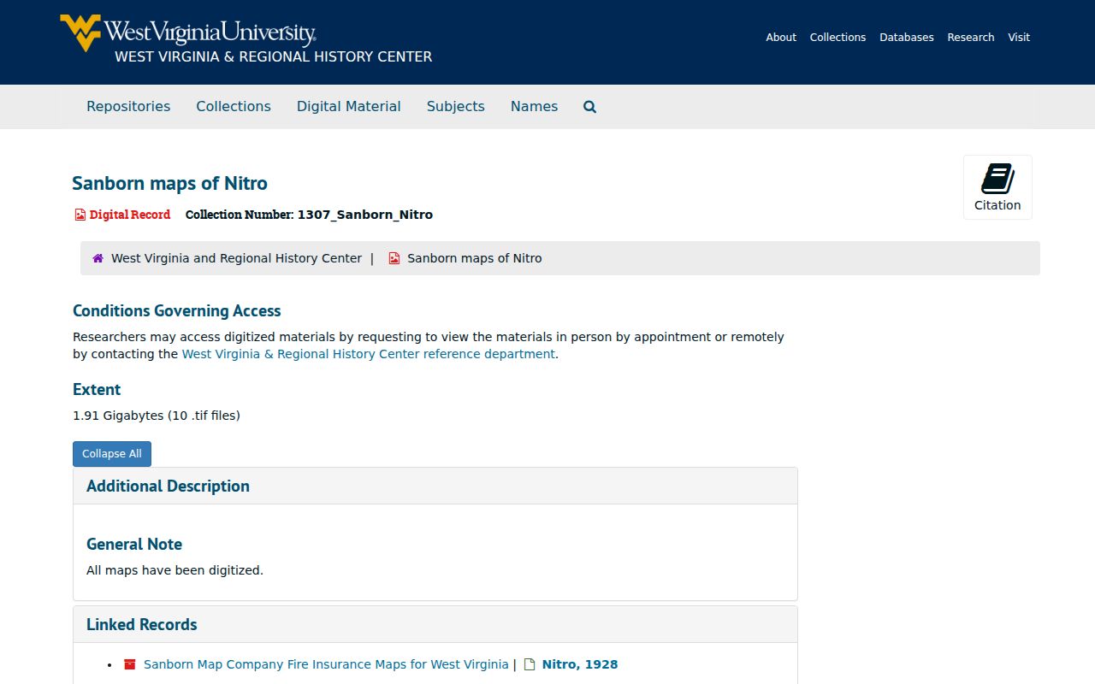Open the Nitro, 1928 linked record

580,664
